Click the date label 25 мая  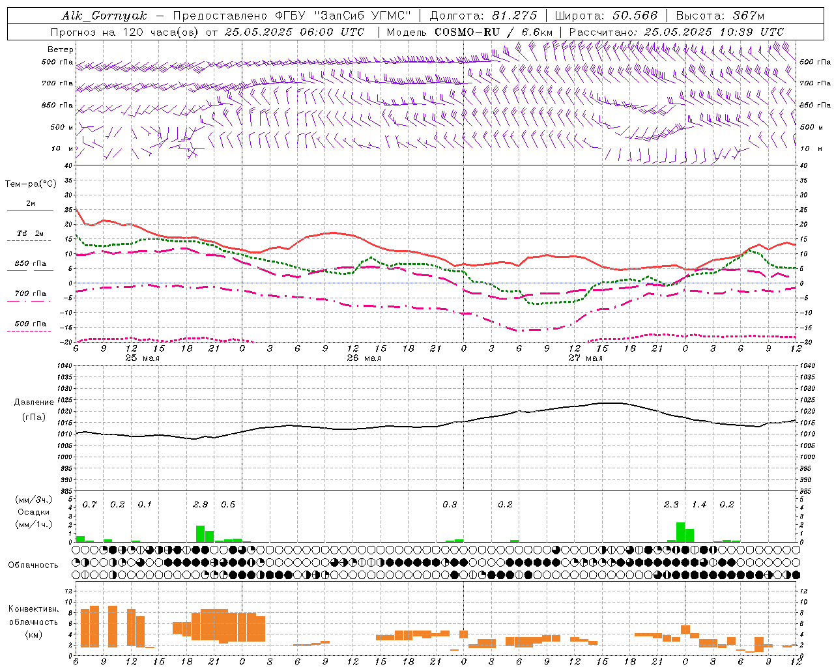tap(142, 358)
